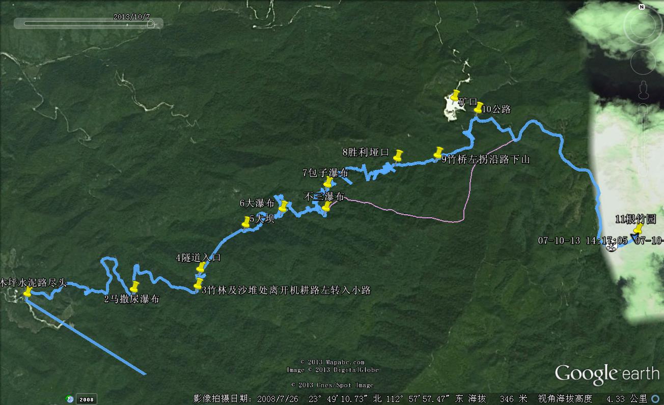Click the 木坪水泥路尽头 start pushpin
Screen dimensions: 664x405
27,291
